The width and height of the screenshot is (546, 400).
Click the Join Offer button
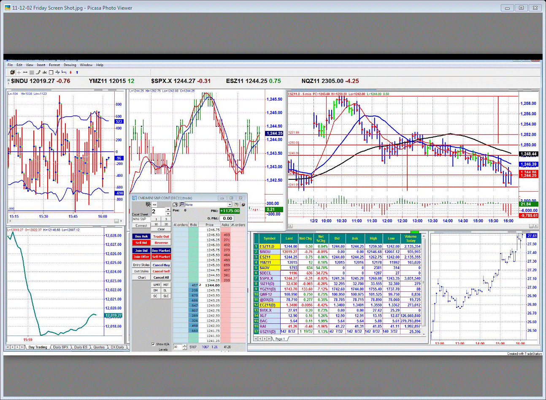pyautogui.click(x=141, y=256)
